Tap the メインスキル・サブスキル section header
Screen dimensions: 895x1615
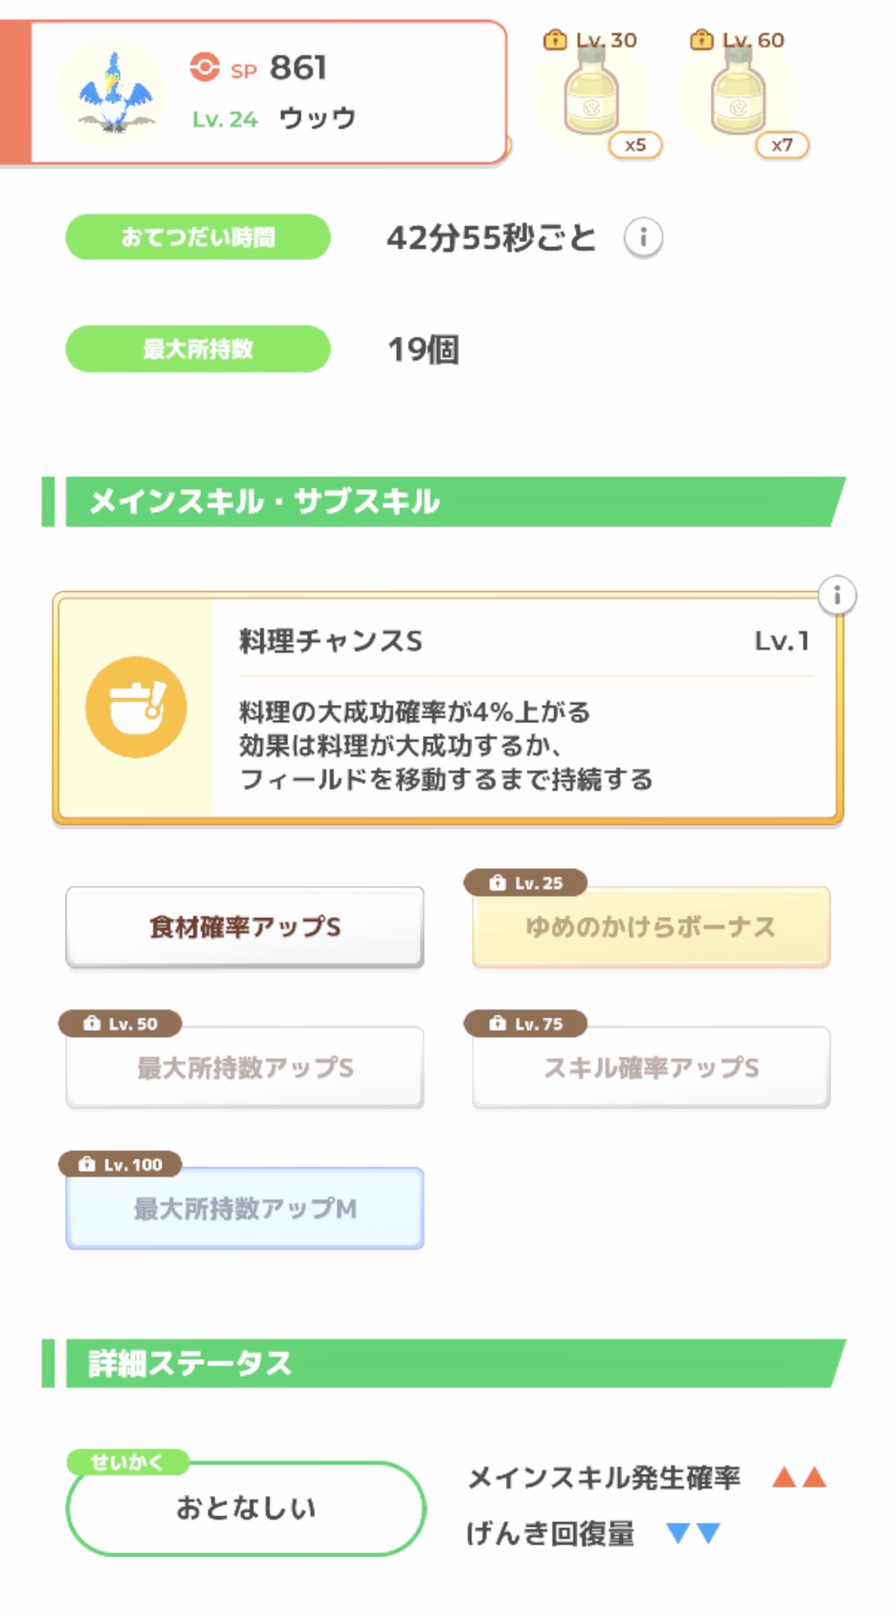(445, 502)
